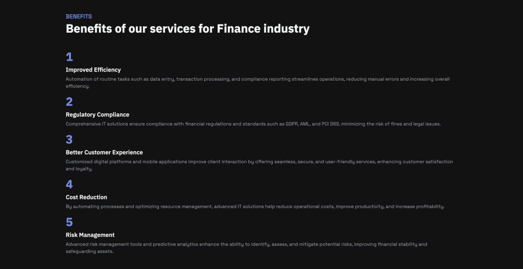This screenshot has width=523, height=269.
Task: Select the Risk Management heading
Action: (x=90, y=235)
